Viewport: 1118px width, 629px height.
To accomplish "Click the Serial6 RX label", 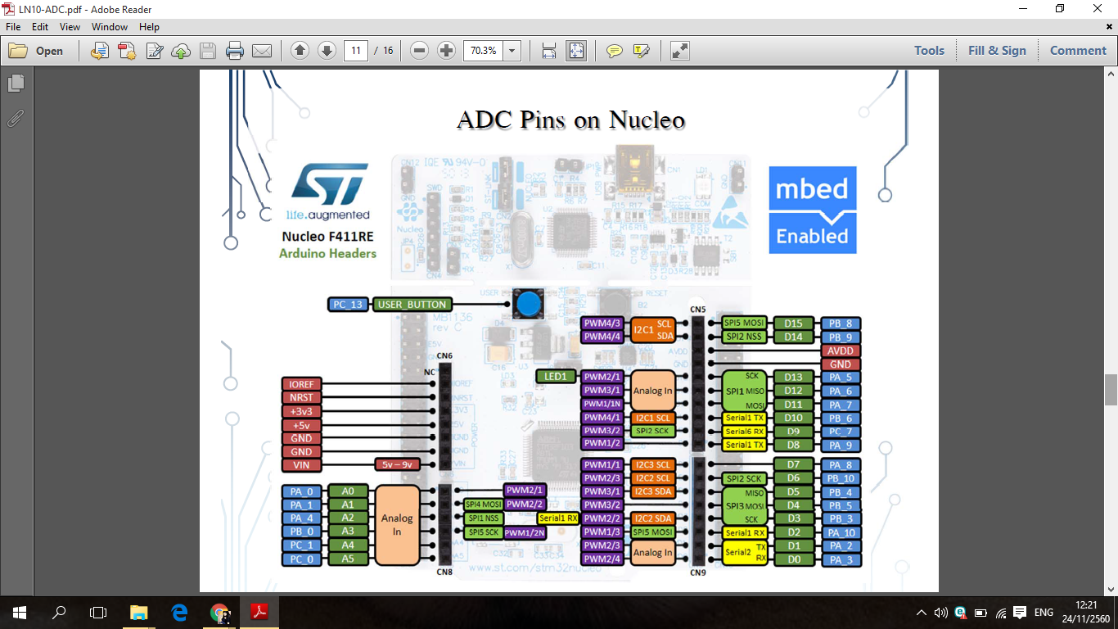I will pos(745,432).
